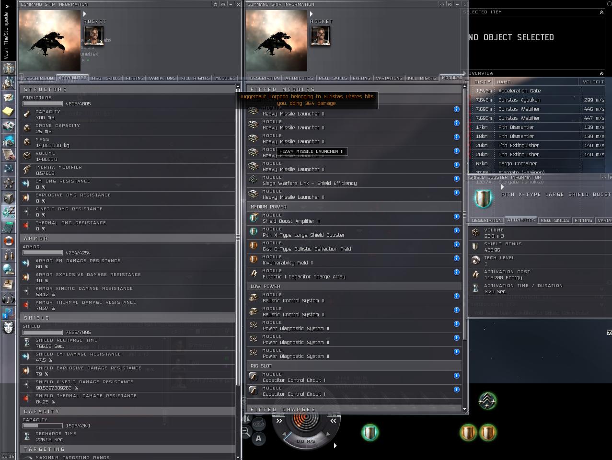Viewport: 612px width, 460px height.
Task: Show info for Siege Warfare Link - Shield Efficiency
Action: pyautogui.click(x=457, y=179)
